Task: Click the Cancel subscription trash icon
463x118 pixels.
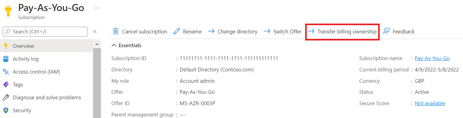Action: click(116, 31)
